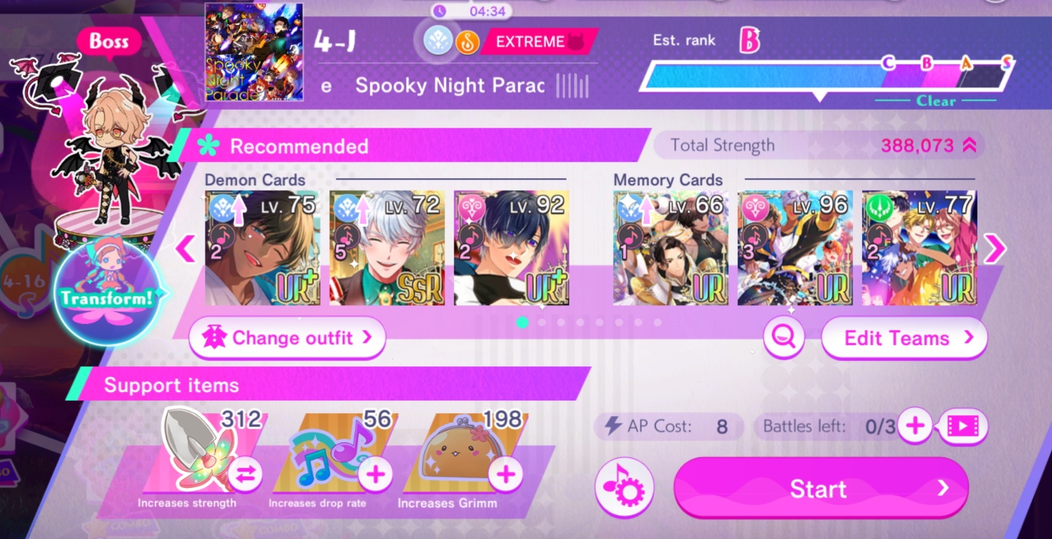Add the Grimm coin purse item
Image resolution: width=1052 pixels, height=539 pixels.
[505, 474]
